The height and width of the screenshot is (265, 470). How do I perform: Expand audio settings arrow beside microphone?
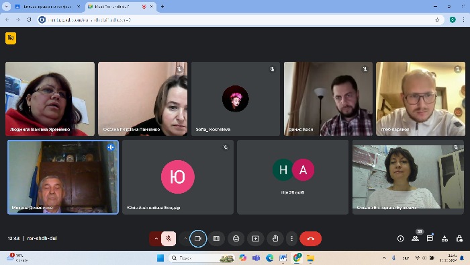click(x=156, y=239)
